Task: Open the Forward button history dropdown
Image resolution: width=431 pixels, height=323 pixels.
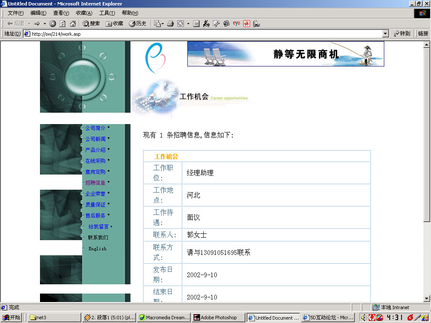Action: tap(45, 24)
